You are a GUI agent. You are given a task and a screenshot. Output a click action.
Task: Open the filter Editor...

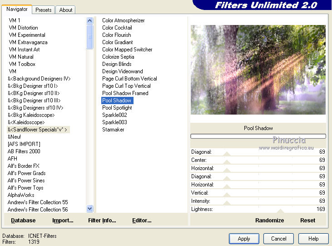click(x=142, y=221)
